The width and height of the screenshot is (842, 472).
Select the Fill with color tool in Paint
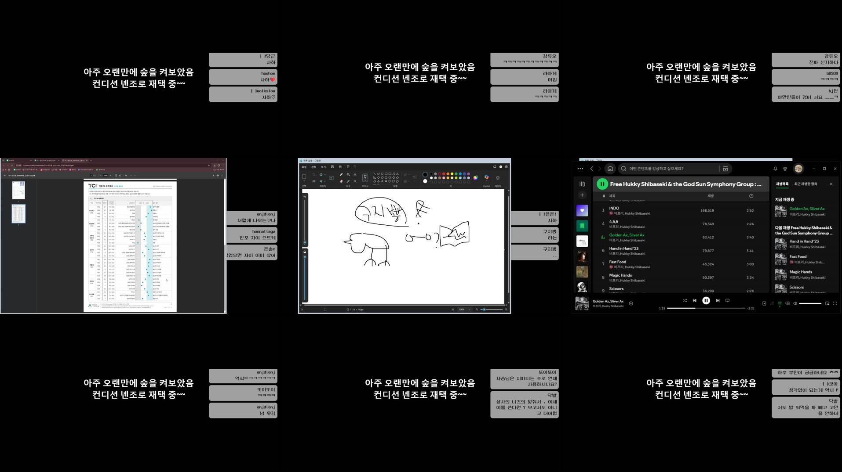[348, 175]
